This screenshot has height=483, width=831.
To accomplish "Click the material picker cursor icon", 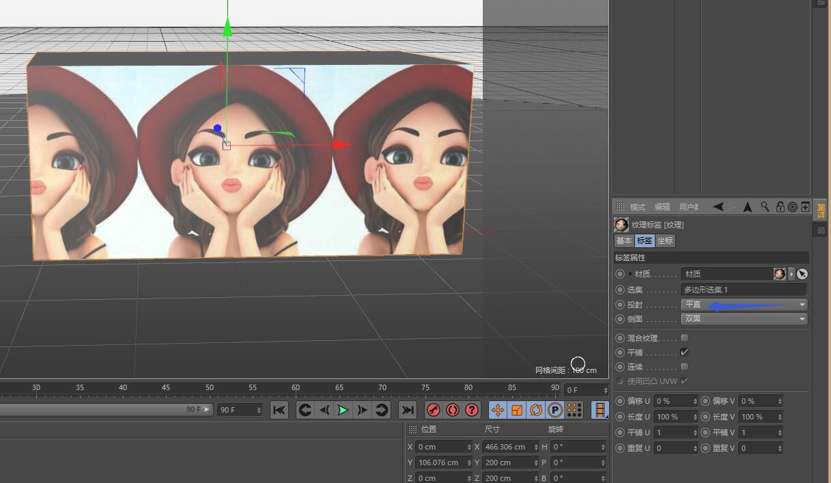I will tap(802, 274).
